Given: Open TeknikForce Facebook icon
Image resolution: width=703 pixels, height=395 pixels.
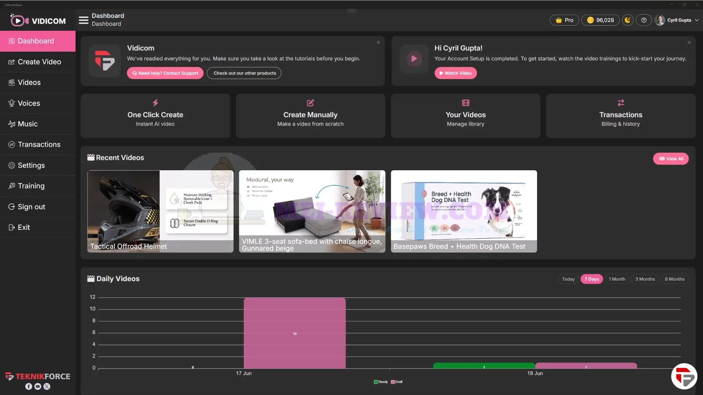Looking at the screenshot, I should pyautogui.click(x=29, y=386).
